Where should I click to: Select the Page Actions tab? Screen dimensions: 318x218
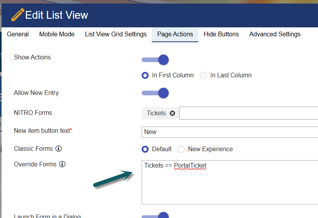point(175,34)
